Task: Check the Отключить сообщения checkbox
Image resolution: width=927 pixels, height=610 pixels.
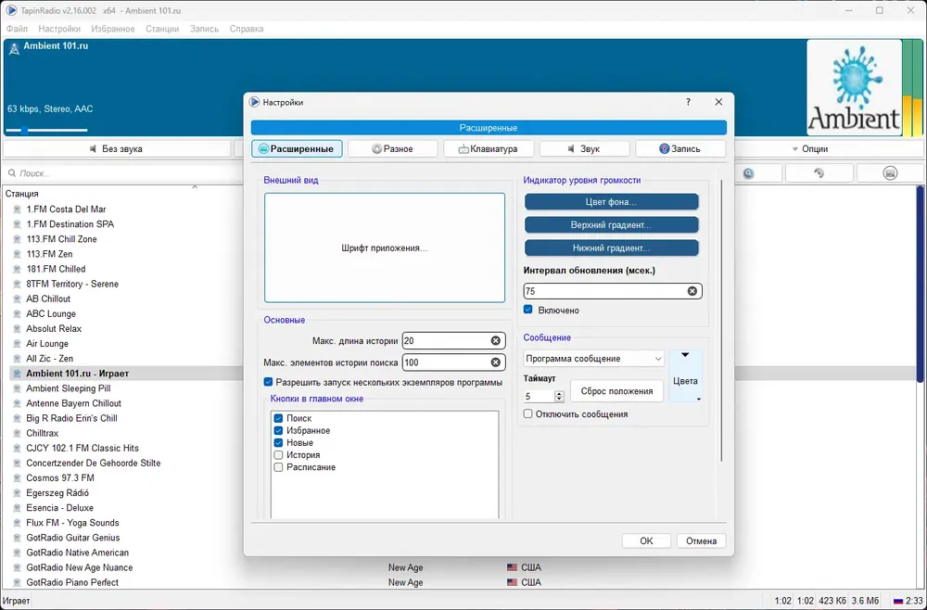Action: click(x=528, y=414)
